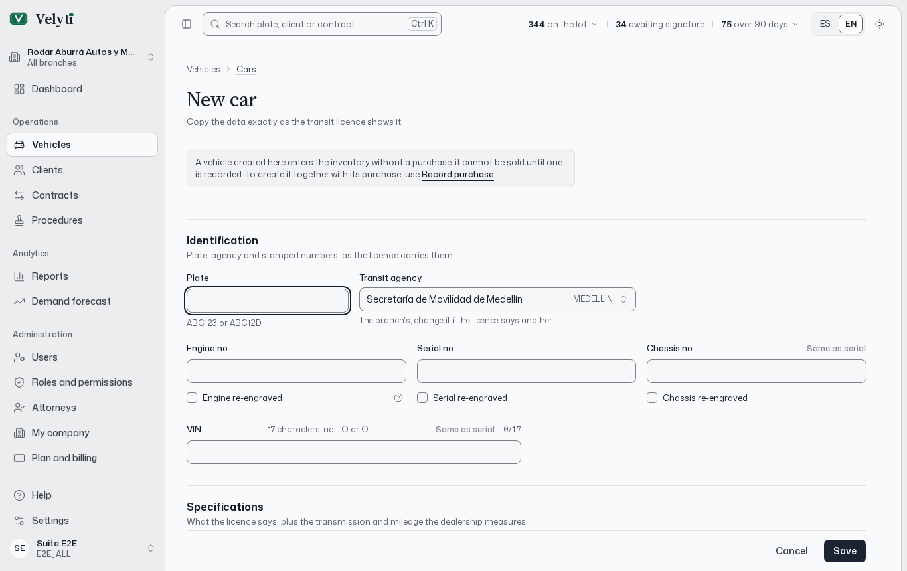Click the Users icon in sidebar
The image size is (907, 571).
[x=19, y=357]
